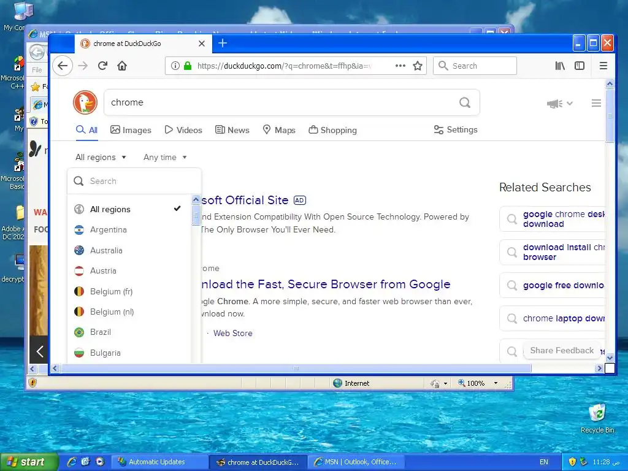
Task: Click green padlock security icon
Action: 188,66
